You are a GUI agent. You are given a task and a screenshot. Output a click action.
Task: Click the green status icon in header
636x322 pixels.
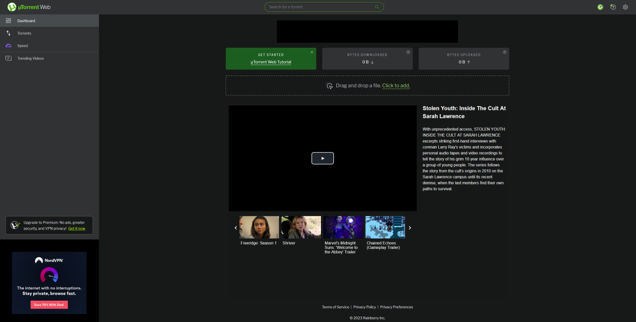click(600, 7)
